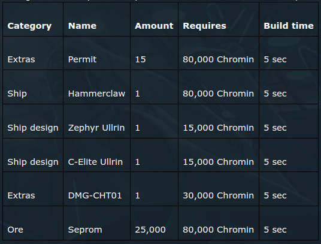
Task: Click the Category column header
Action: pyautogui.click(x=33, y=19)
